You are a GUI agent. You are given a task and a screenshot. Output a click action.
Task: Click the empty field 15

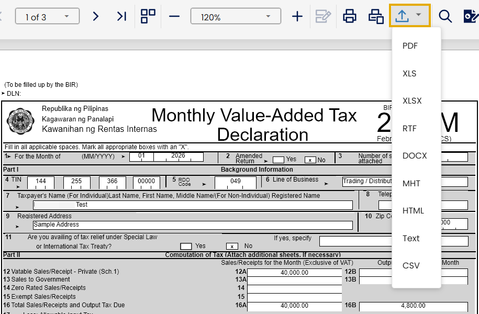[x=295, y=297]
